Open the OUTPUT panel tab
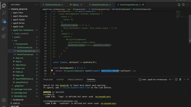This screenshot has width=191, height=107. click(60, 79)
